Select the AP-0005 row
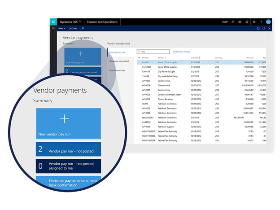280x210 pixels. (201, 95)
